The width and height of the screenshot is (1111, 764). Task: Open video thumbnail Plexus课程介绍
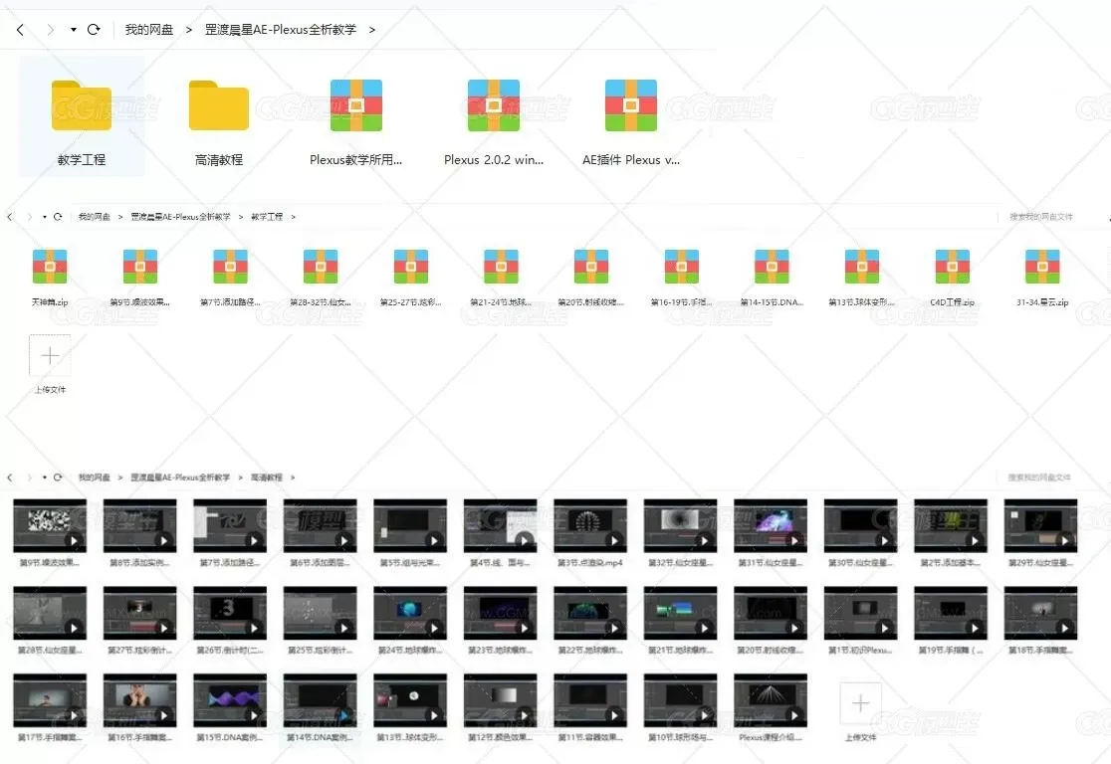coord(771,701)
